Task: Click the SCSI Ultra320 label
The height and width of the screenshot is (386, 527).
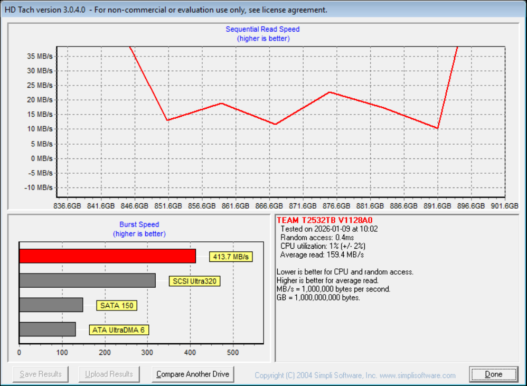Action: click(195, 281)
